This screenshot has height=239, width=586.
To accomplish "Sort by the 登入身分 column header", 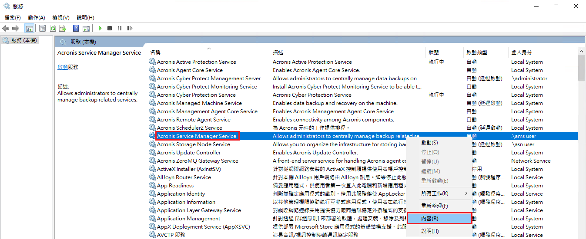I will (x=543, y=52).
